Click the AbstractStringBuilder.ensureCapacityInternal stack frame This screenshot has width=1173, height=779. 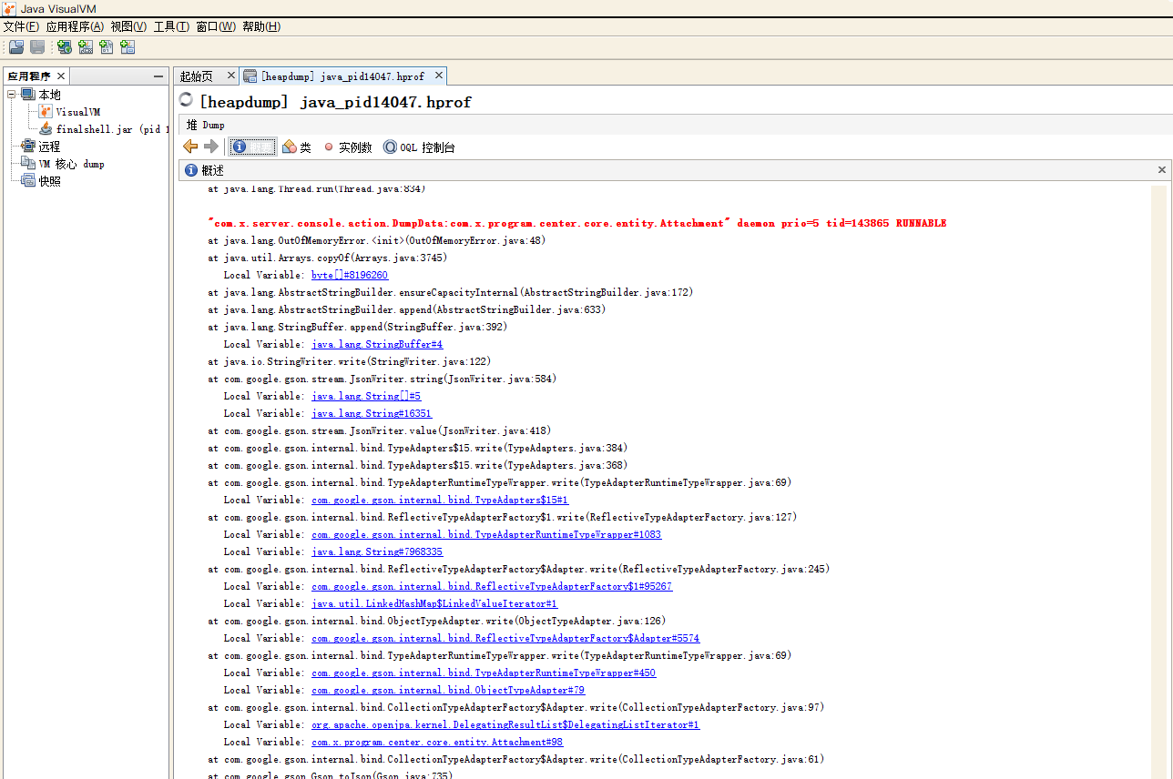(x=450, y=292)
